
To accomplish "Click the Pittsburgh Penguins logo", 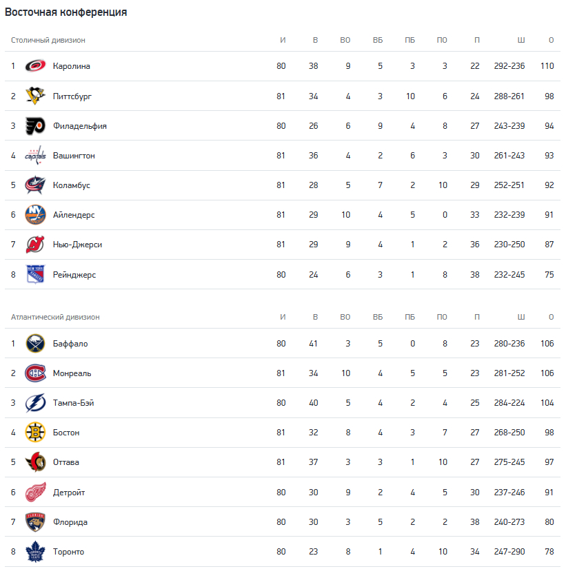I will pyautogui.click(x=35, y=96).
